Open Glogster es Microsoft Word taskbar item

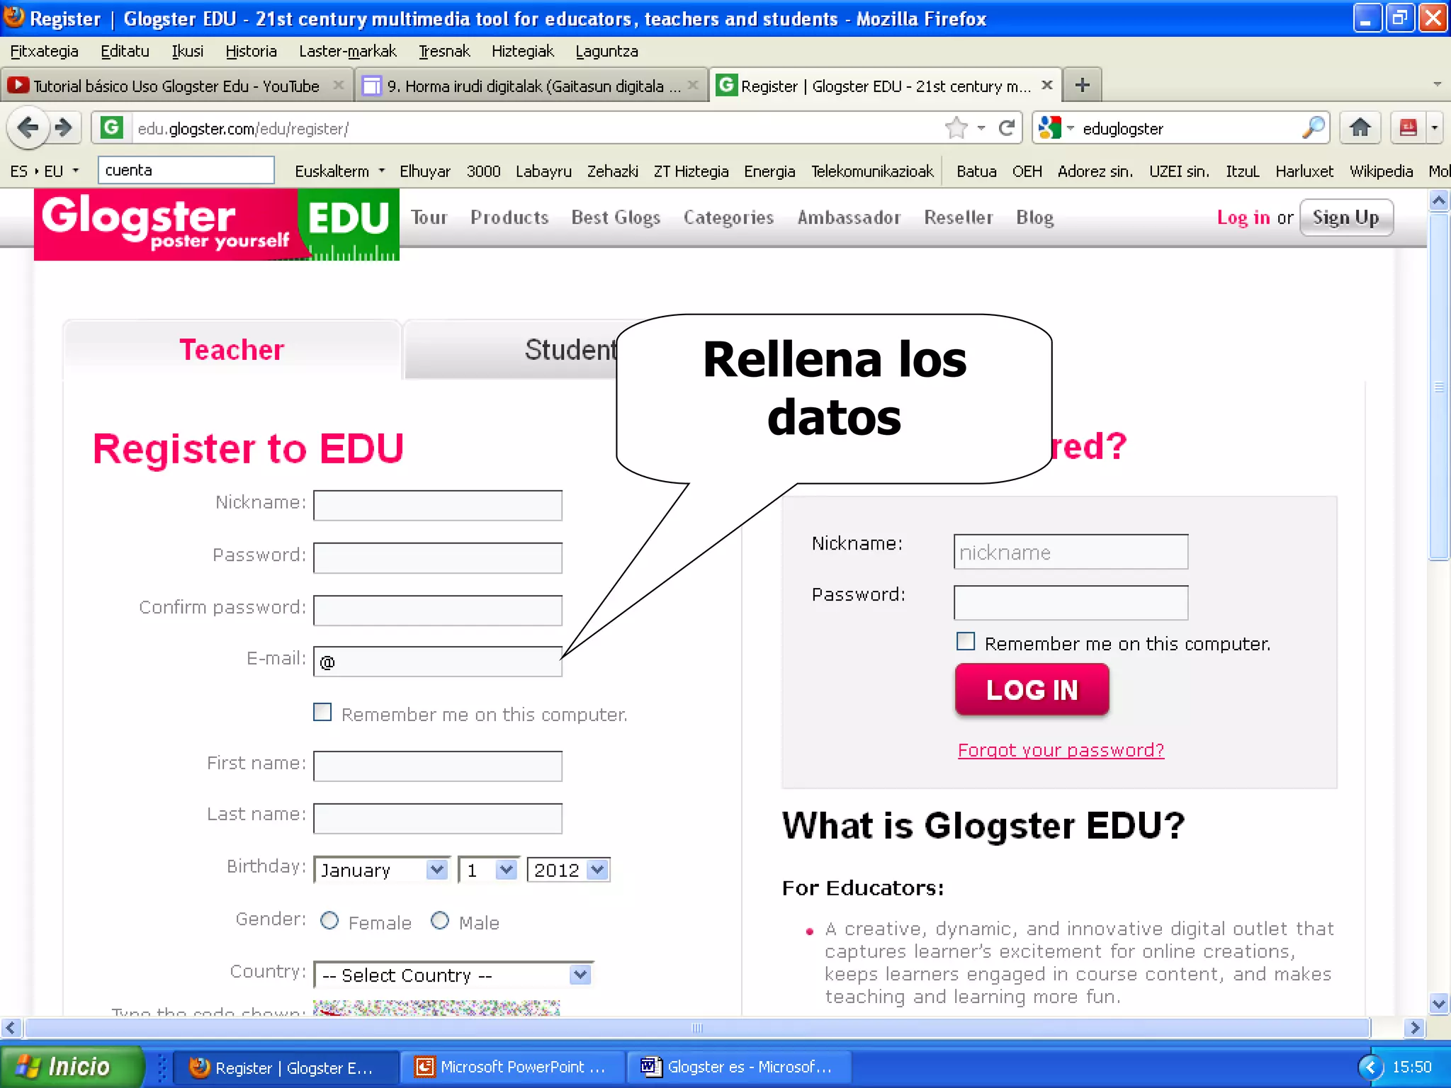point(738,1067)
